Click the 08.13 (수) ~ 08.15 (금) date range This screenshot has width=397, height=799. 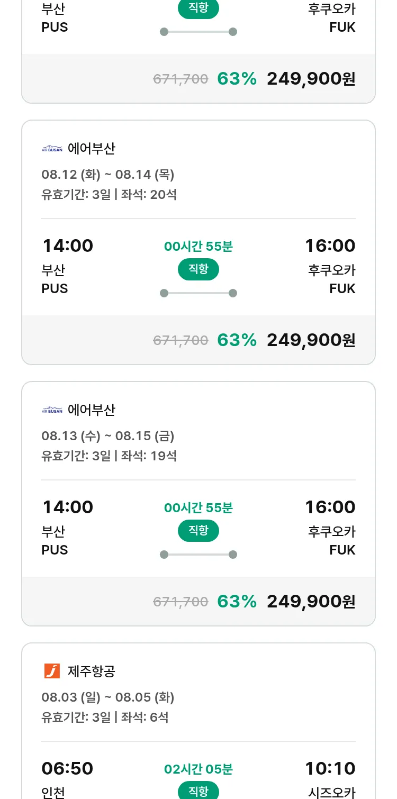pos(108,436)
